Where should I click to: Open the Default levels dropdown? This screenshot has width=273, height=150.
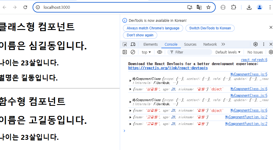(228, 52)
